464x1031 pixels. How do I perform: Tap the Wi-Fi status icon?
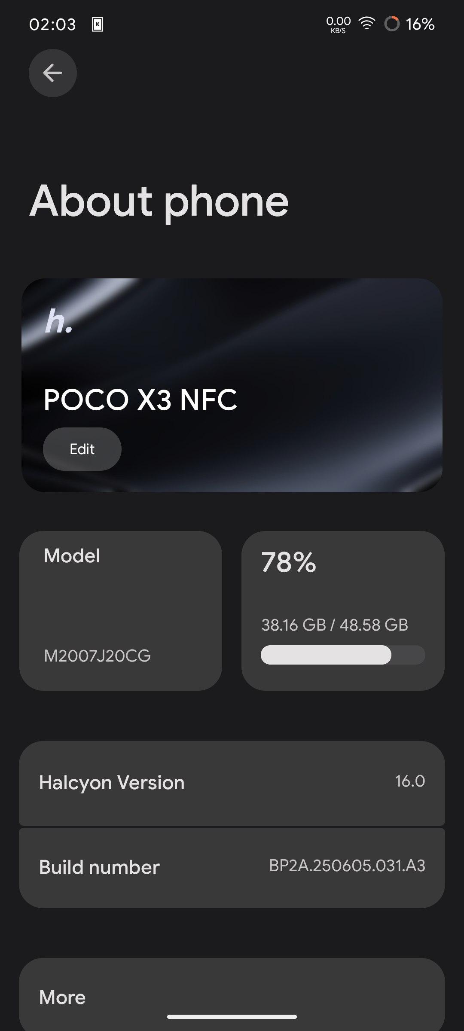366,24
